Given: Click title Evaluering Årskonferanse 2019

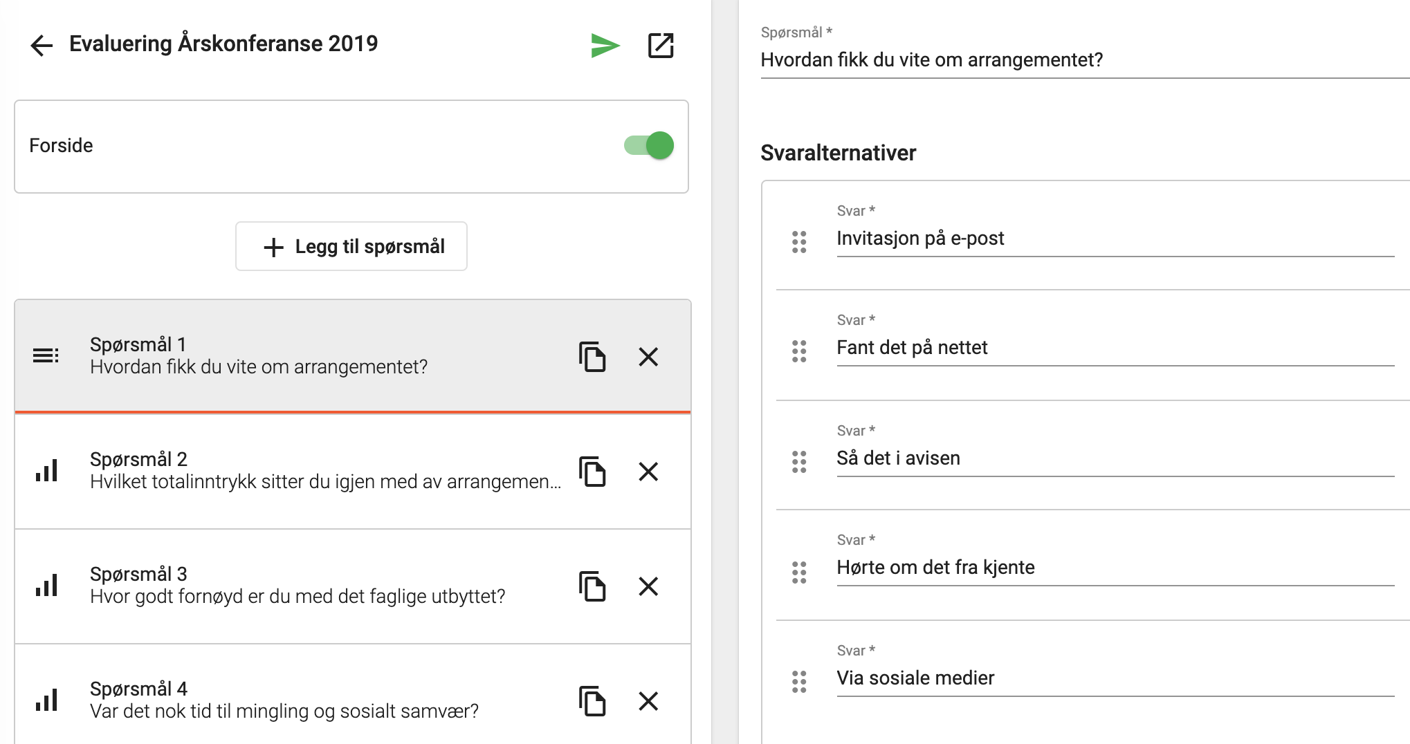Looking at the screenshot, I should 223,44.
